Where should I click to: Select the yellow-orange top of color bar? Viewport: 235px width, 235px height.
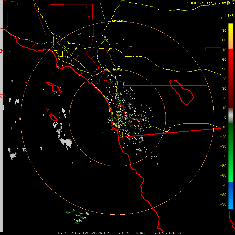231,36
